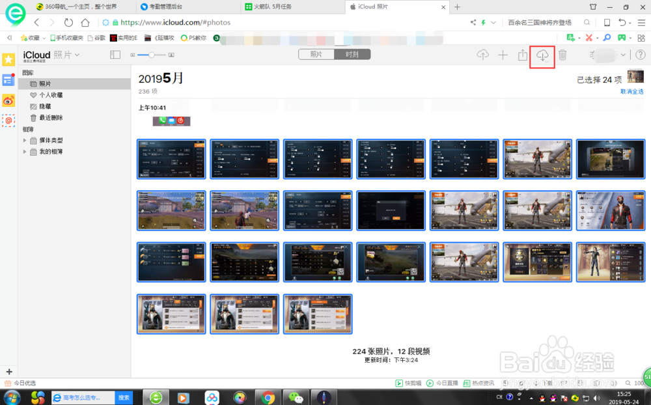
Task: Click the green gamepad extension icon
Action: (622, 38)
